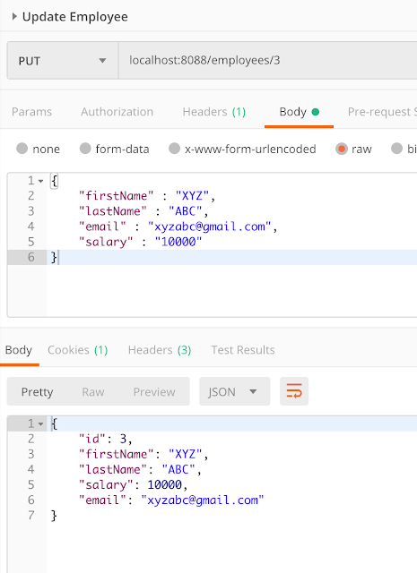
Task: Click the Preview response view button
Action: (154, 392)
